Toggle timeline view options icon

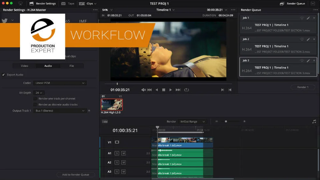tap(105, 121)
